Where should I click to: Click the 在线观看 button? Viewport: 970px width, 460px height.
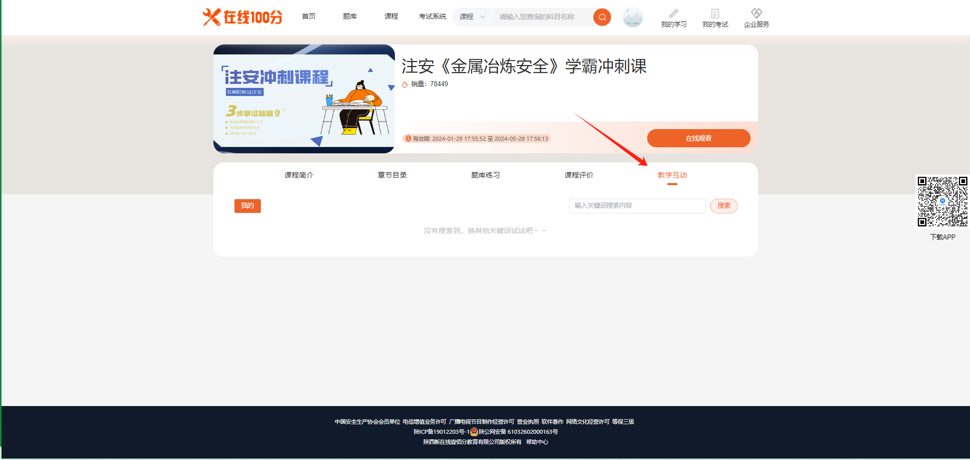pyautogui.click(x=699, y=138)
